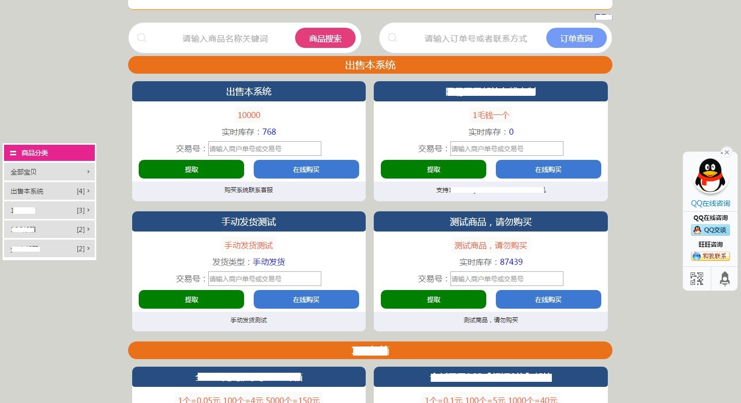Click the QQ penguin avatar icon
The image size is (741, 403).
[x=710, y=176]
